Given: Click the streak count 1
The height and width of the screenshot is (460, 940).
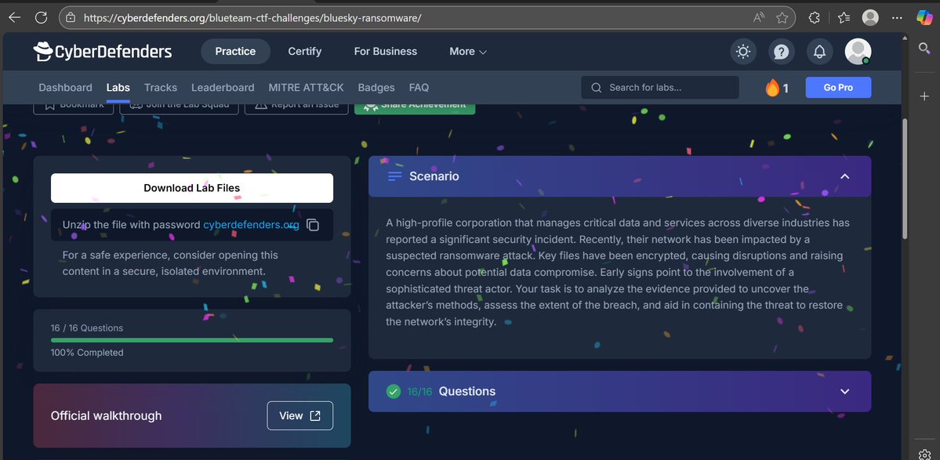Looking at the screenshot, I should coord(786,89).
